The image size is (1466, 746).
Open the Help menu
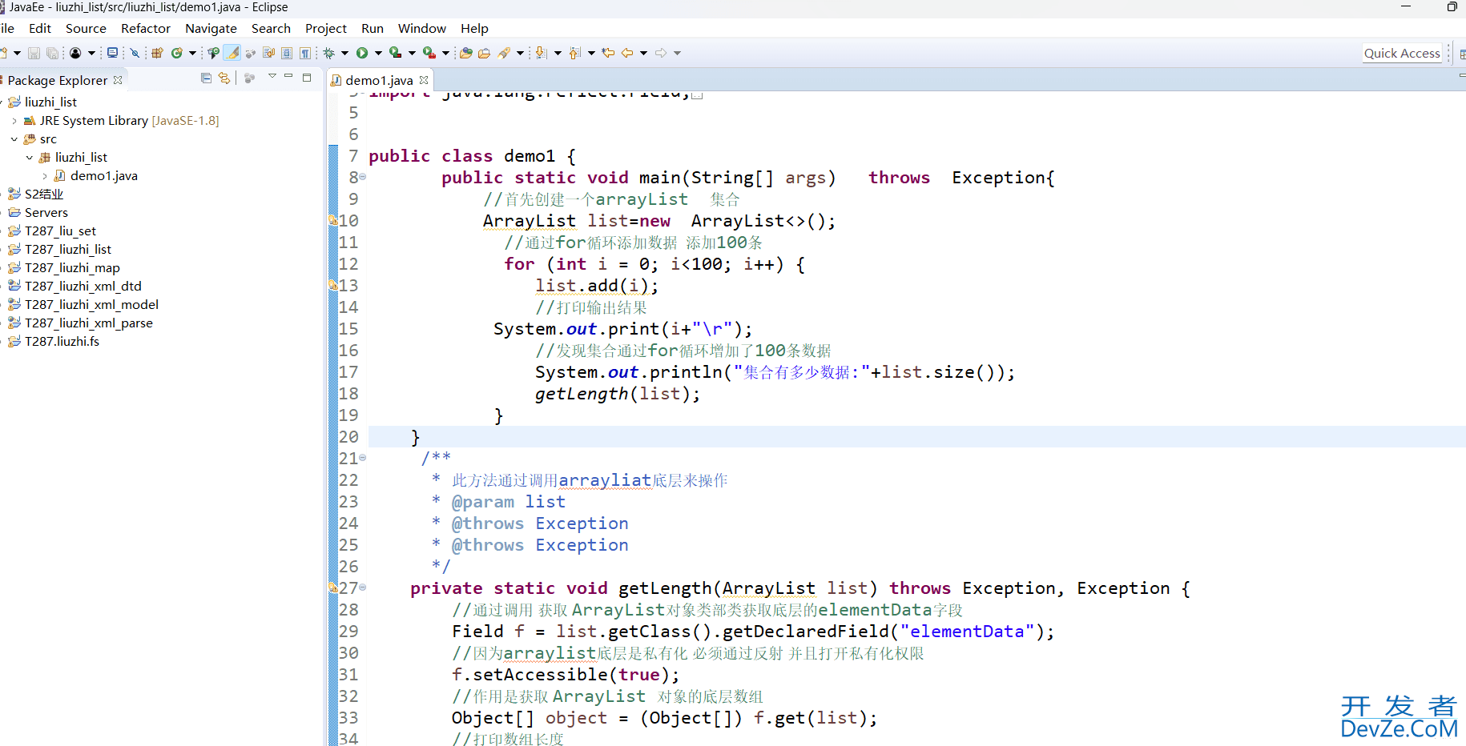coord(474,28)
